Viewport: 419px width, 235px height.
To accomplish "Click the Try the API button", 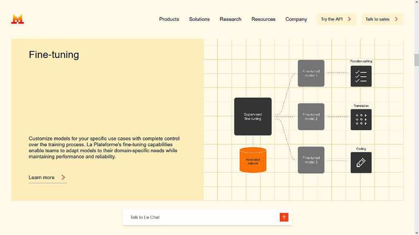I will coord(336,19).
